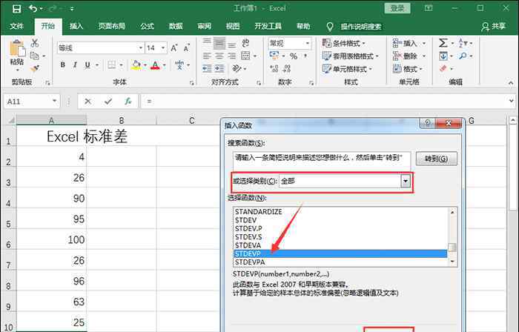Click the Percent Style icon

click(294, 56)
